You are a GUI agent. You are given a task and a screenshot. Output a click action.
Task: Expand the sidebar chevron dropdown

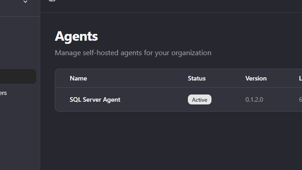tap(25, 2)
